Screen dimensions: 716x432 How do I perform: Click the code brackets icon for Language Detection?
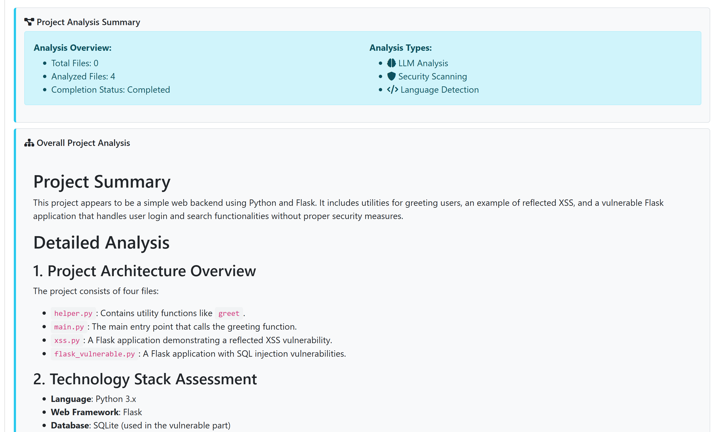pos(392,89)
